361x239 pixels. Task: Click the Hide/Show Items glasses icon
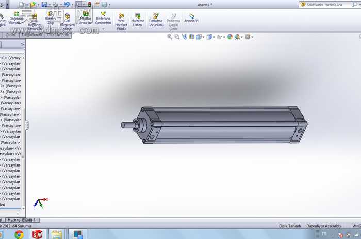pyautogui.click(x=219, y=36)
